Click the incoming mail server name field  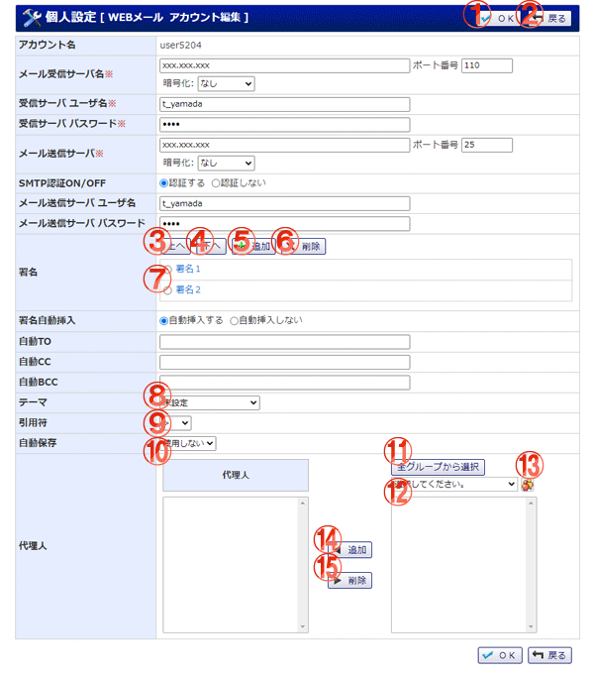284,65
